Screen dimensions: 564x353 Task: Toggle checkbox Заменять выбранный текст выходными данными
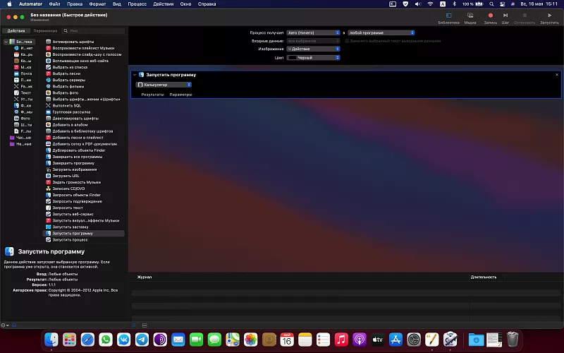pos(347,41)
